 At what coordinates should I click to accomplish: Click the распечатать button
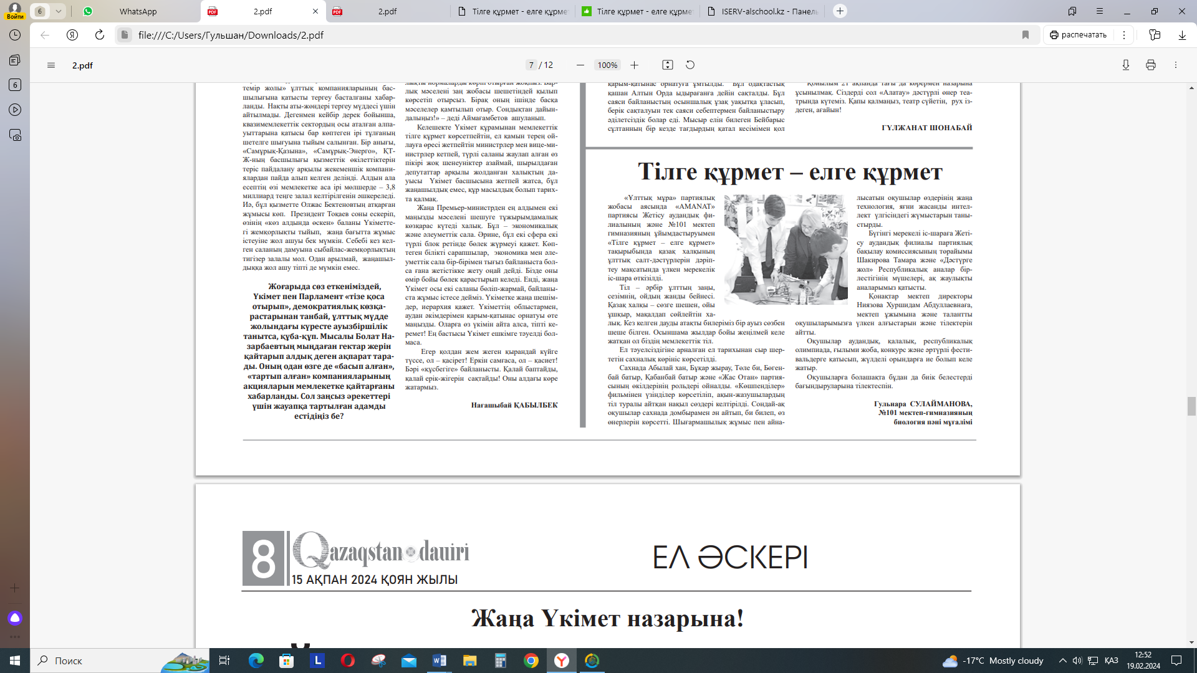1078,36
